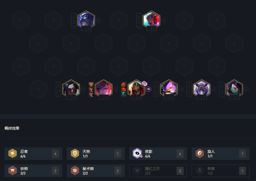Viewport: 256px width, 181px height.
Task: Open the 夜影 4/4 trait card
Action: click(158, 154)
